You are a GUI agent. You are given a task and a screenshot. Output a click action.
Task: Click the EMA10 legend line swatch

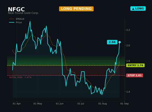(x=12, y=19)
